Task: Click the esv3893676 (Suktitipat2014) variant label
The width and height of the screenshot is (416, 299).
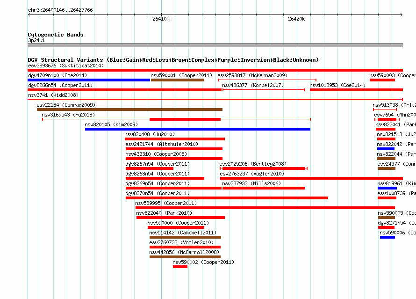Action: click(66, 66)
